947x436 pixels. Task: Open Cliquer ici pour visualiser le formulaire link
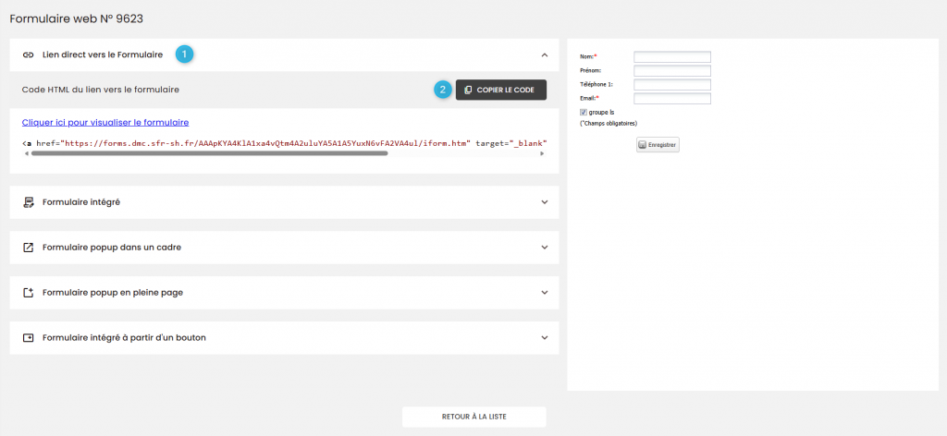(105, 123)
